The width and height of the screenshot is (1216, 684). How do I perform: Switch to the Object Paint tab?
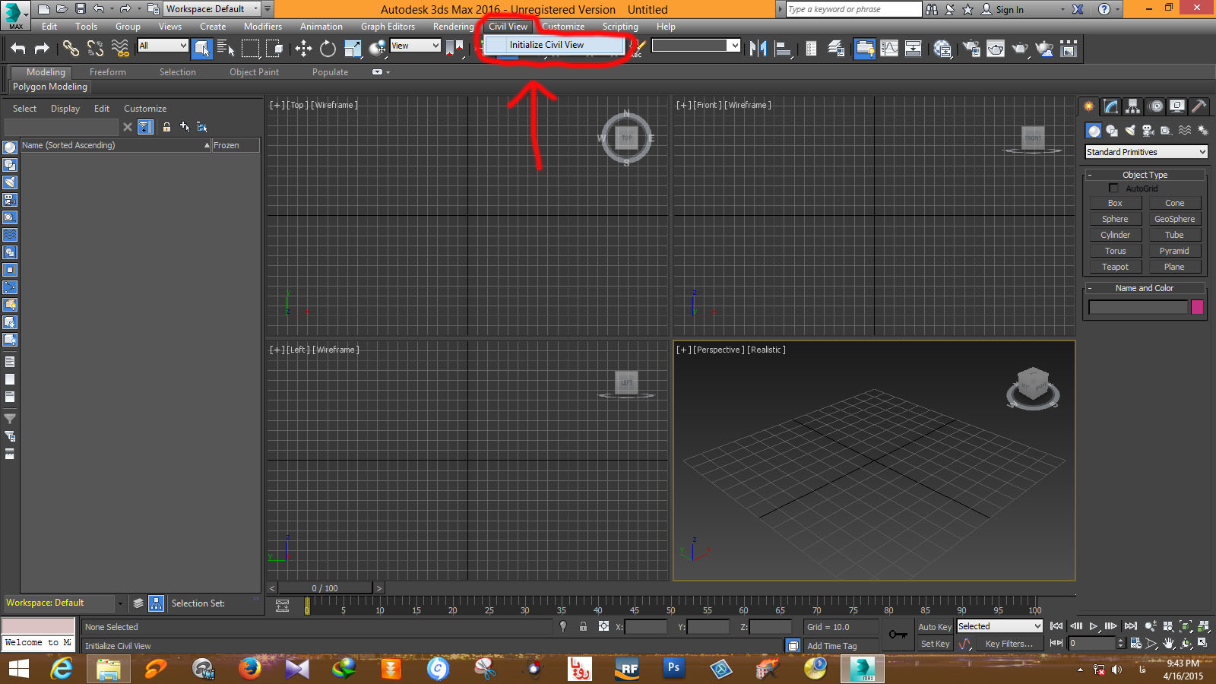coord(255,72)
